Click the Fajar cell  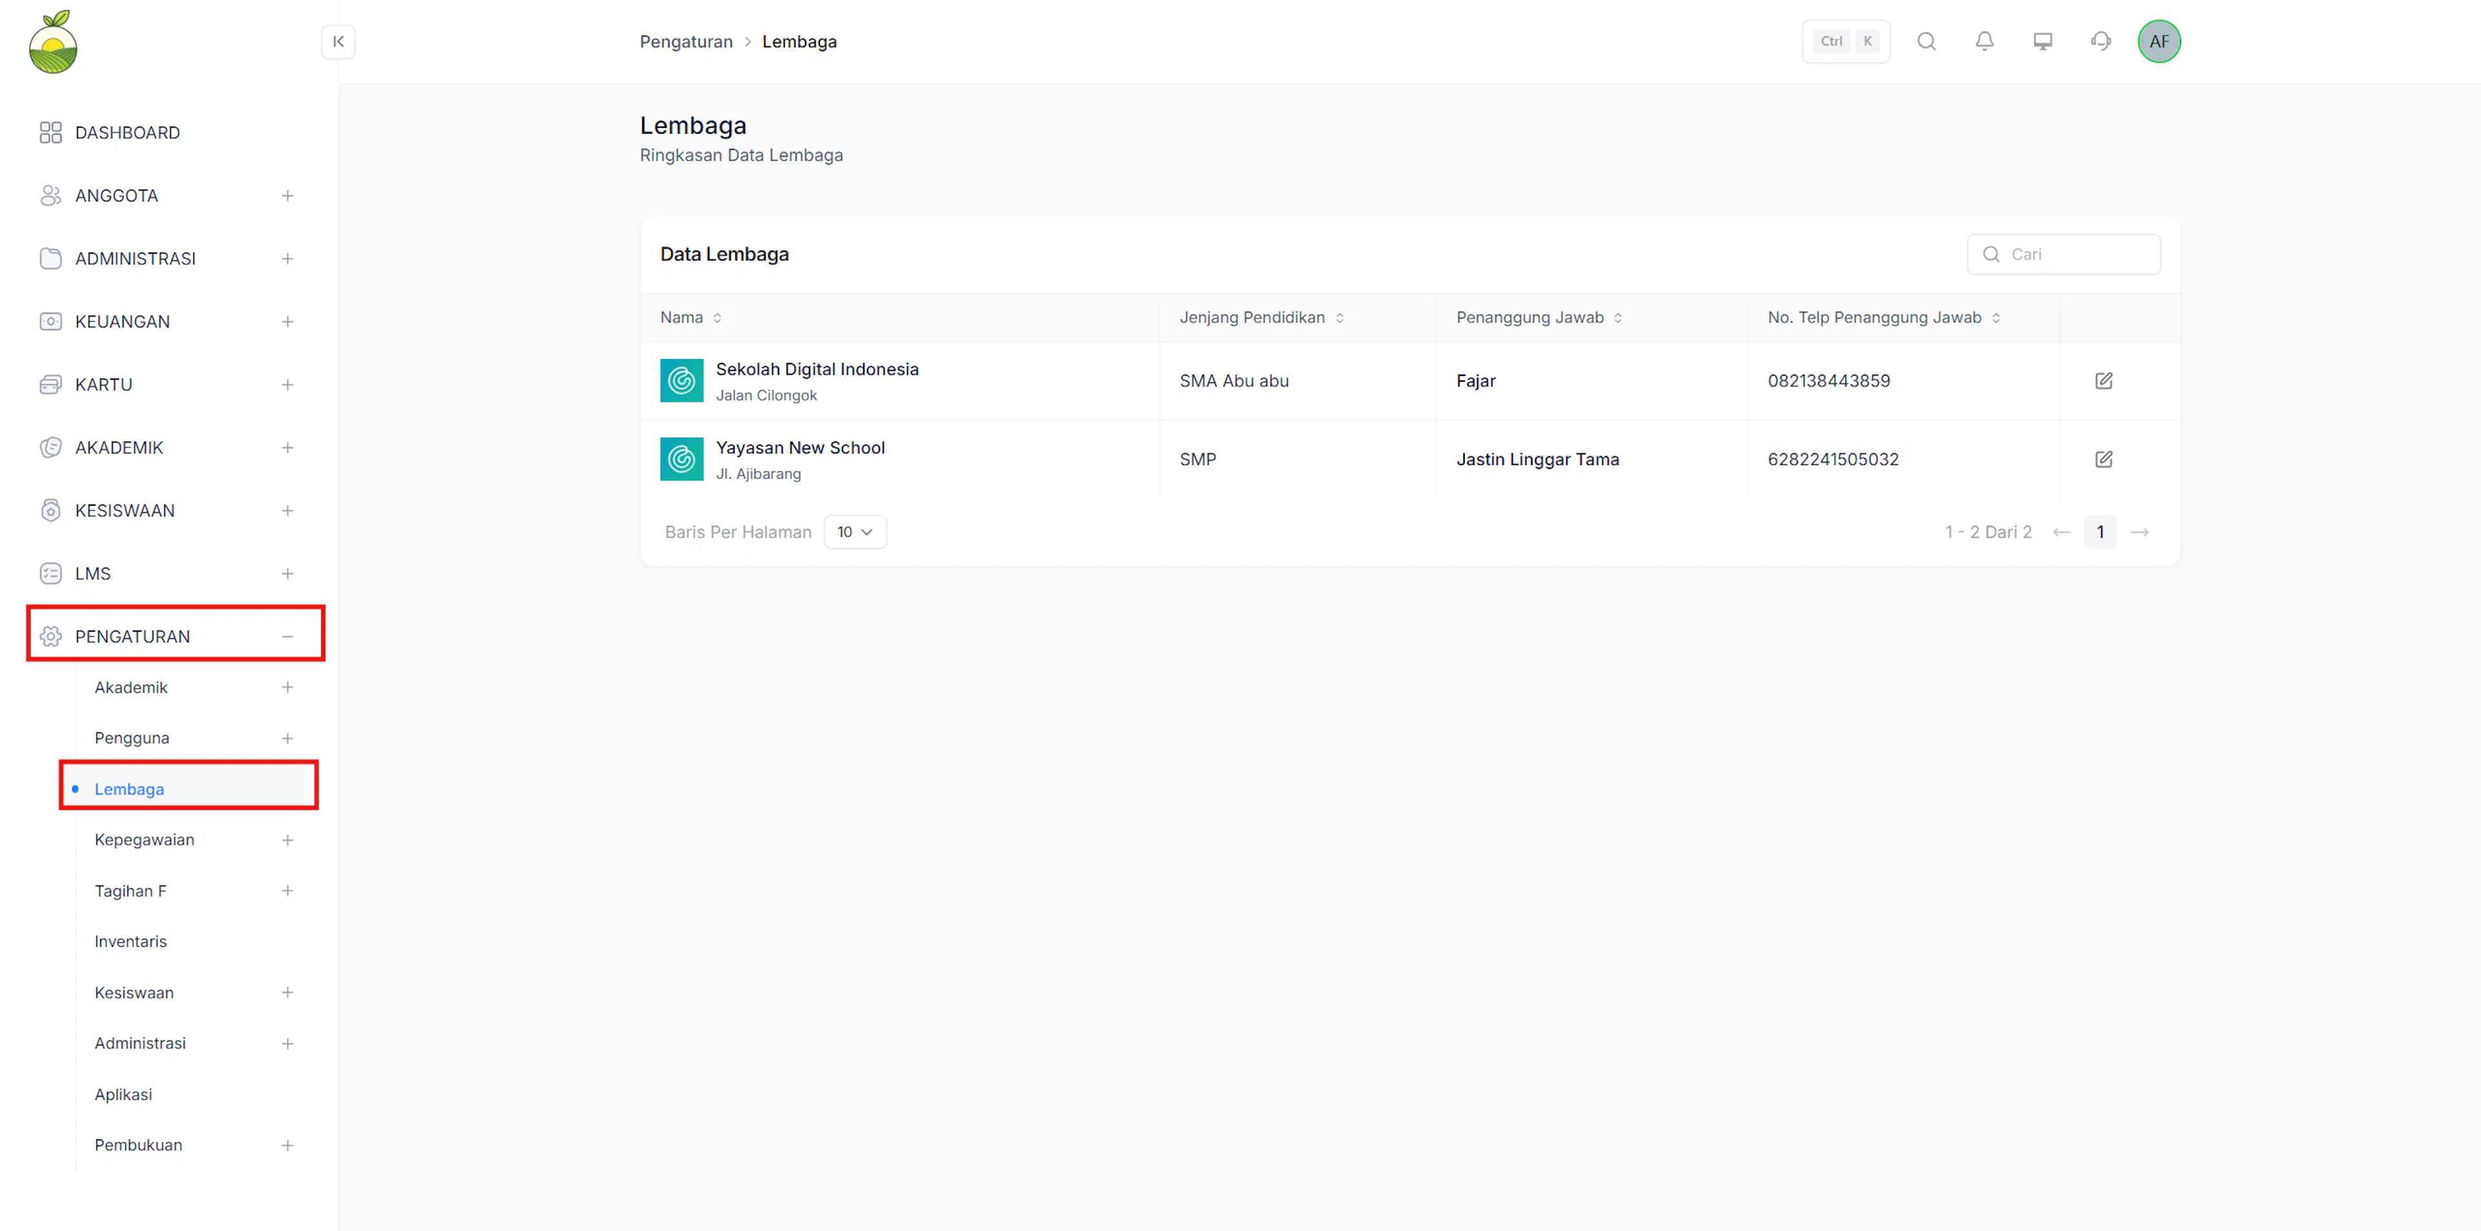[x=1476, y=381]
